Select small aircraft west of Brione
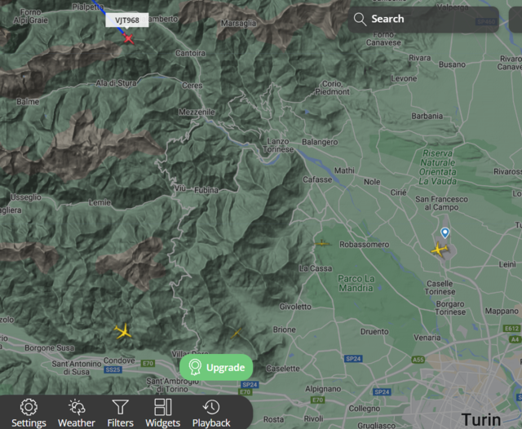The height and width of the screenshot is (429, 522). click(236, 333)
